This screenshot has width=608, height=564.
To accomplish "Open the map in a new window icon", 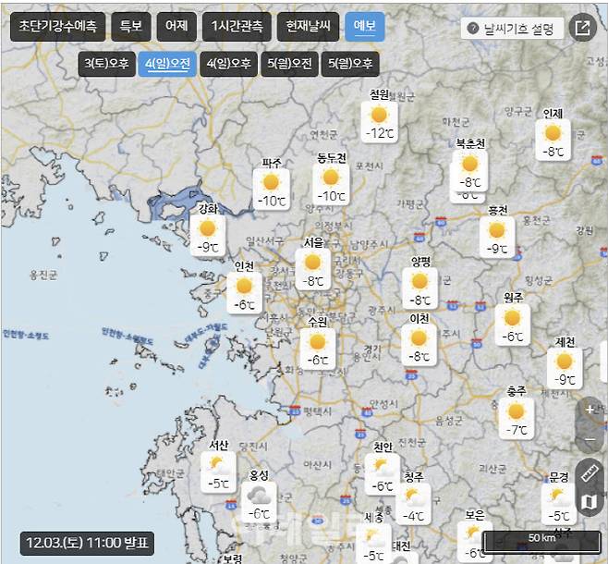I will tap(582, 27).
